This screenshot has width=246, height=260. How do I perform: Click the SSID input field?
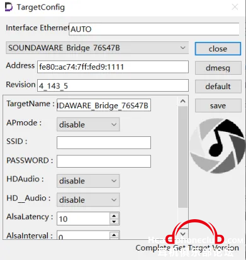coord(104,143)
